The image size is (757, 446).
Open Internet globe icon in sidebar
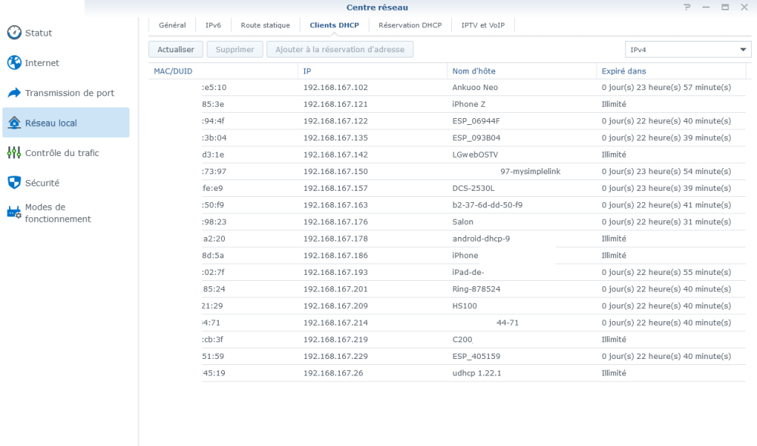[14, 63]
